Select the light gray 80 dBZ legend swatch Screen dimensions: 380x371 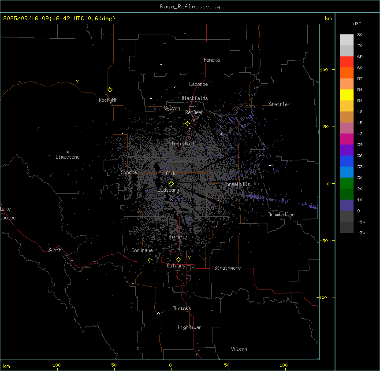(346, 40)
